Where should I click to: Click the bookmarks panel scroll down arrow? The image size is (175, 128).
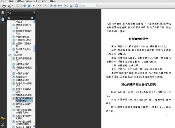pos(34,127)
